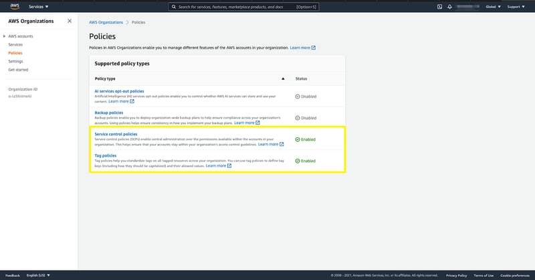This screenshot has height=280, width=535.
Task: Click the external-link icon after the Policies description
Action: pos(314,48)
